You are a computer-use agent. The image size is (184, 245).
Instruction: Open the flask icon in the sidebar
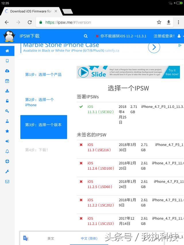[7, 121]
